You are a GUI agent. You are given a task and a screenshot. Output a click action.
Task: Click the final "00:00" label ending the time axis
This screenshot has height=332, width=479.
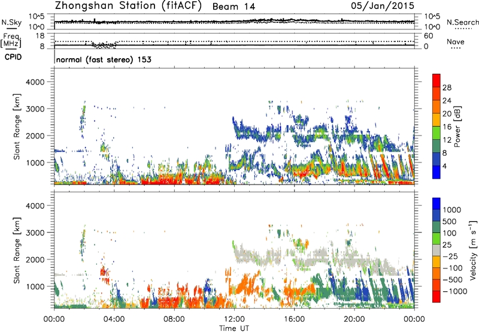[x=414, y=319]
